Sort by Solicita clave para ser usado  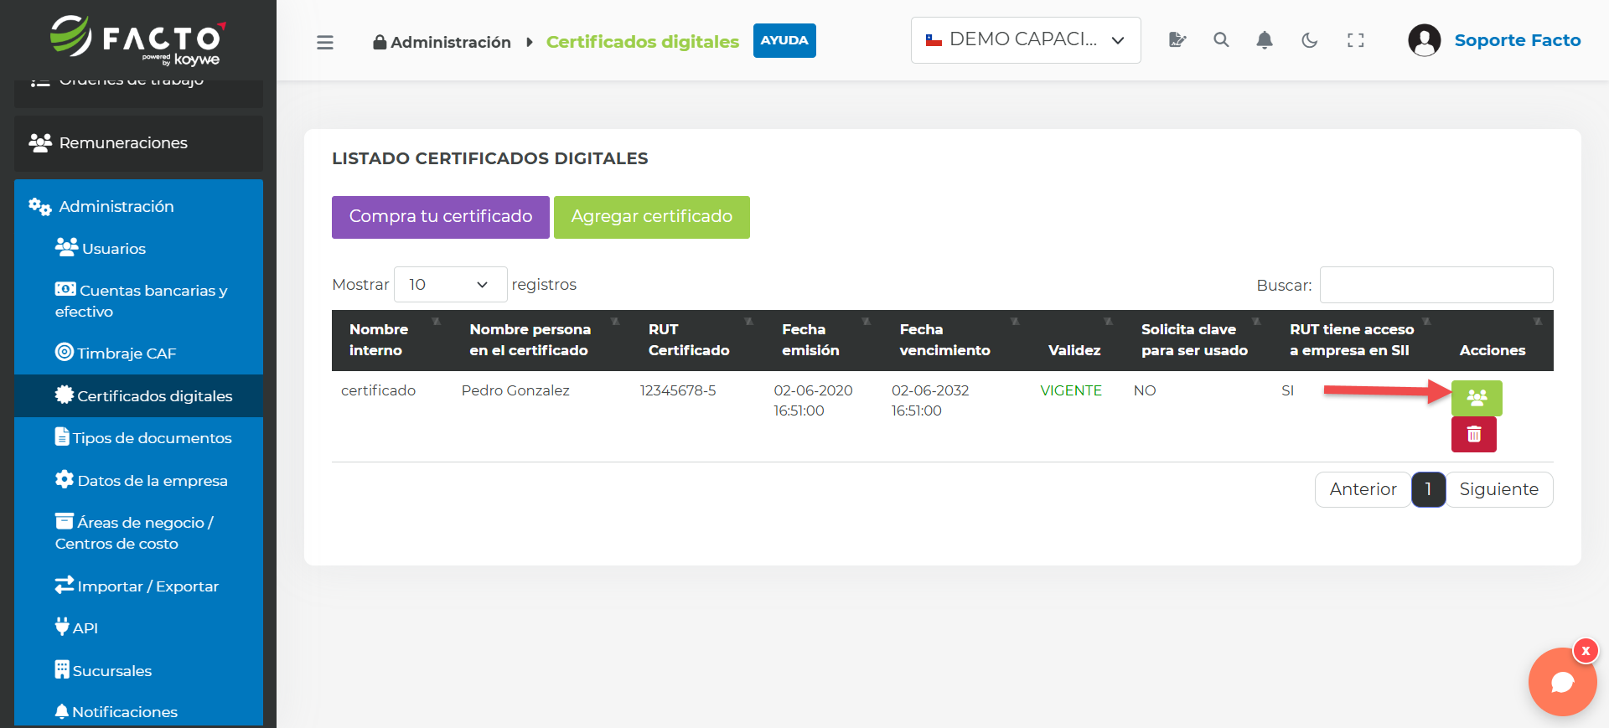(x=1198, y=340)
